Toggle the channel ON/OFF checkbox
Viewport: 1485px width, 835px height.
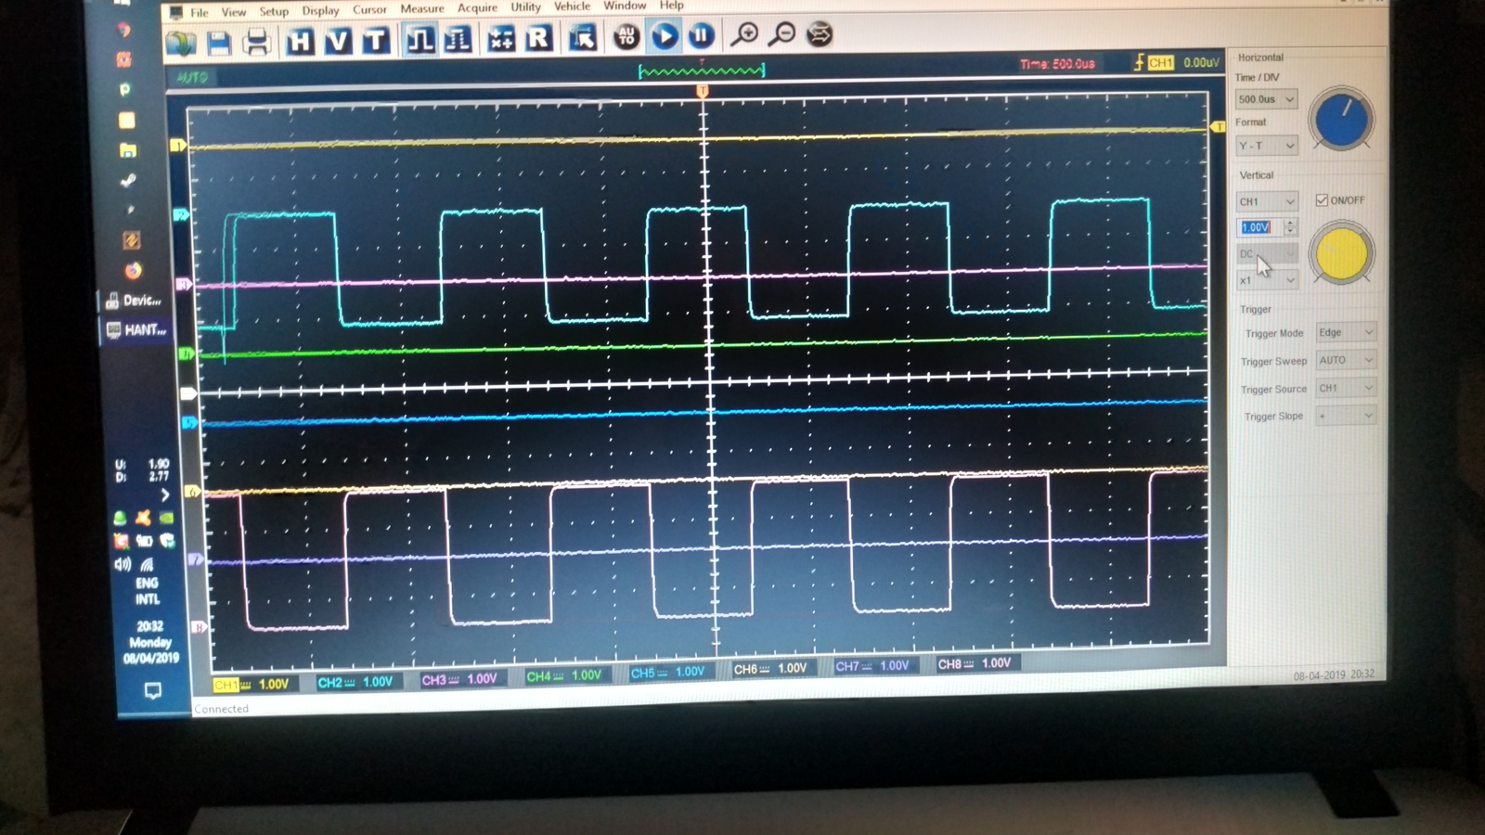coord(1322,200)
